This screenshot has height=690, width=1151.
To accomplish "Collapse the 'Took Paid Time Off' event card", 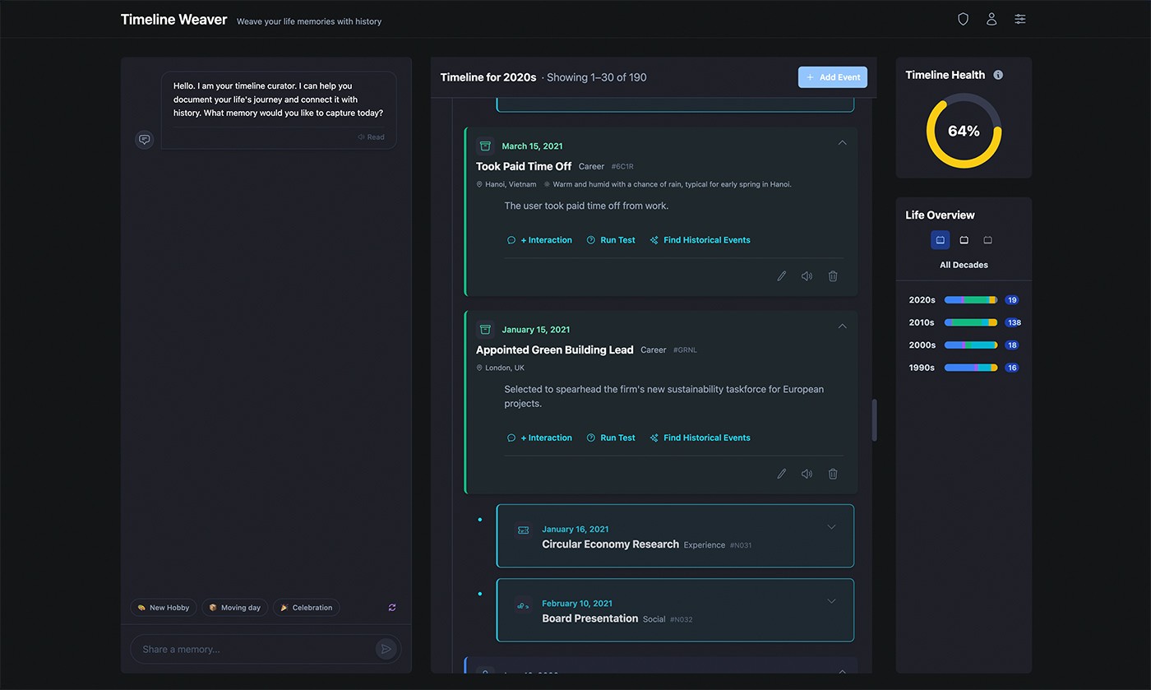I will 842,142.
